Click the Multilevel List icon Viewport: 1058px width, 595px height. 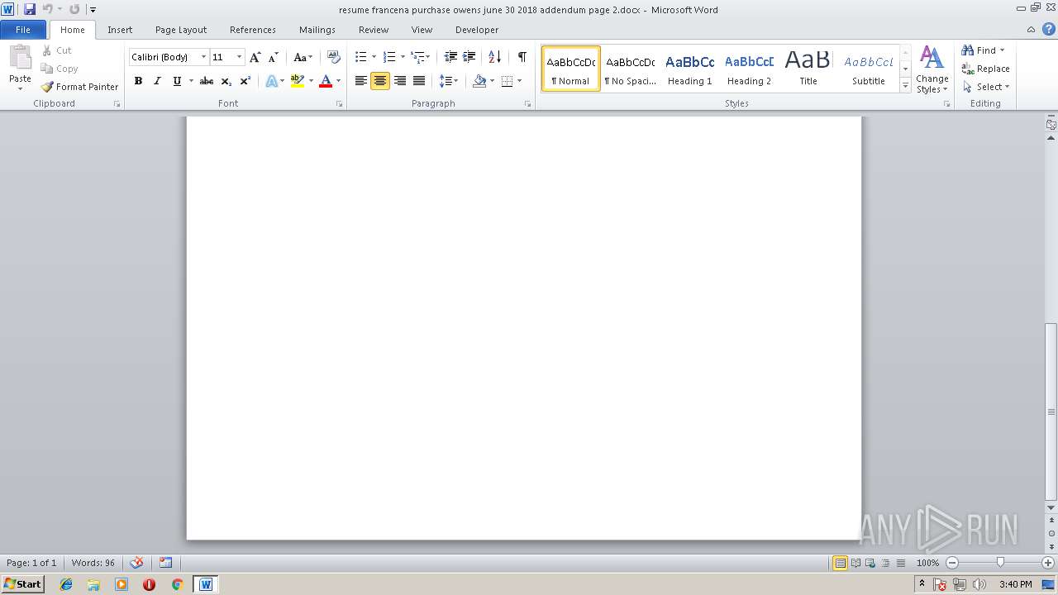(418, 57)
